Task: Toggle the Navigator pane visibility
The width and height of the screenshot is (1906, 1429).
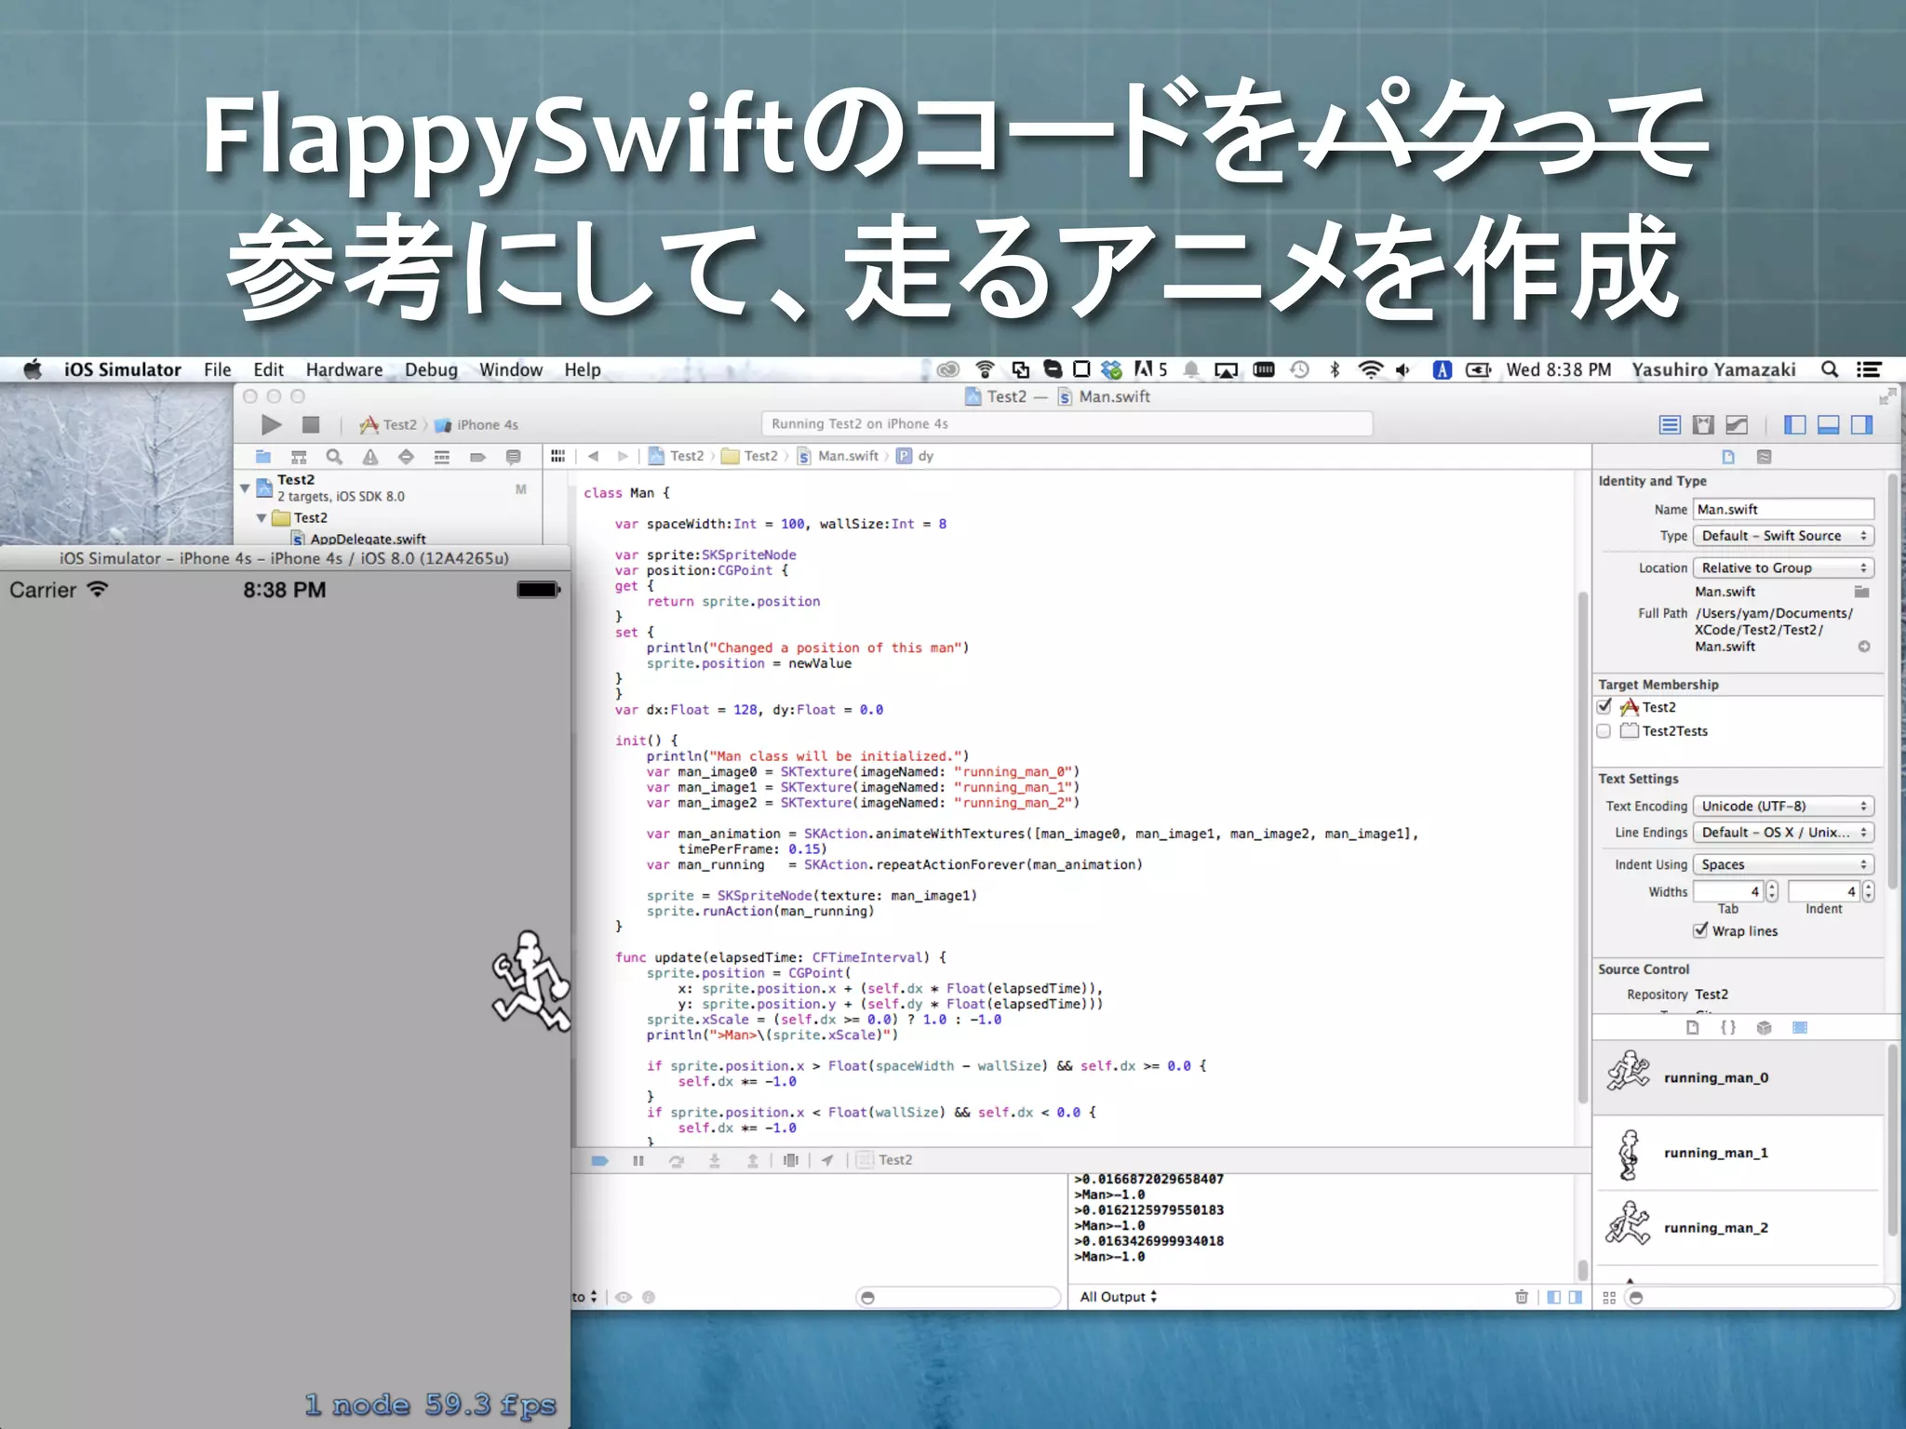Action: point(1795,425)
